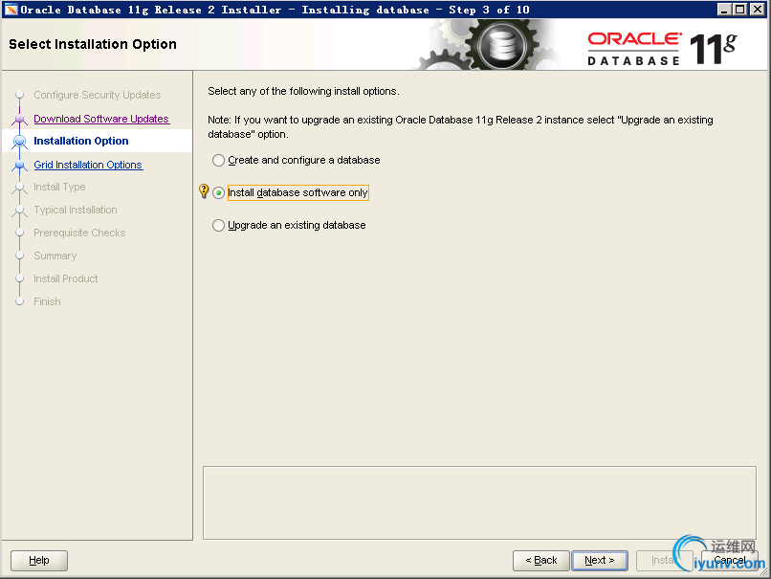Click the Installation Option current step
The image size is (771, 579).
tap(81, 141)
